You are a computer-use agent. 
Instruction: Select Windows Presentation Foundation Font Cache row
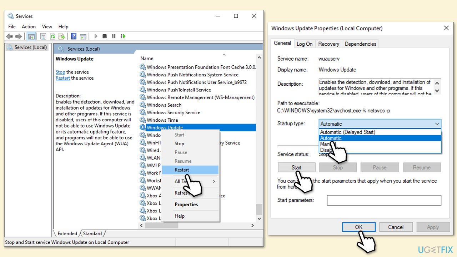point(197,67)
